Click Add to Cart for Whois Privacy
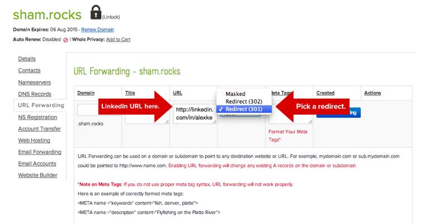This screenshot has width=426, height=223. 119,39
